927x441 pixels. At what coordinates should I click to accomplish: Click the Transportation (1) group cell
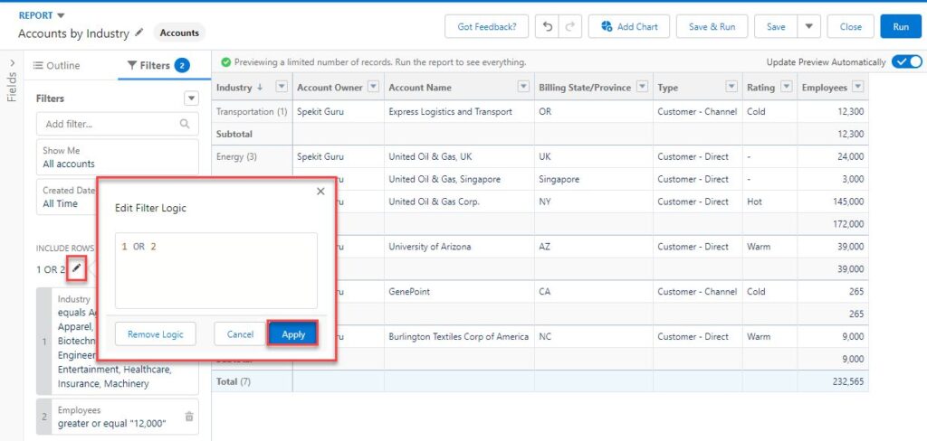pyautogui.click(x=252, y=111)
